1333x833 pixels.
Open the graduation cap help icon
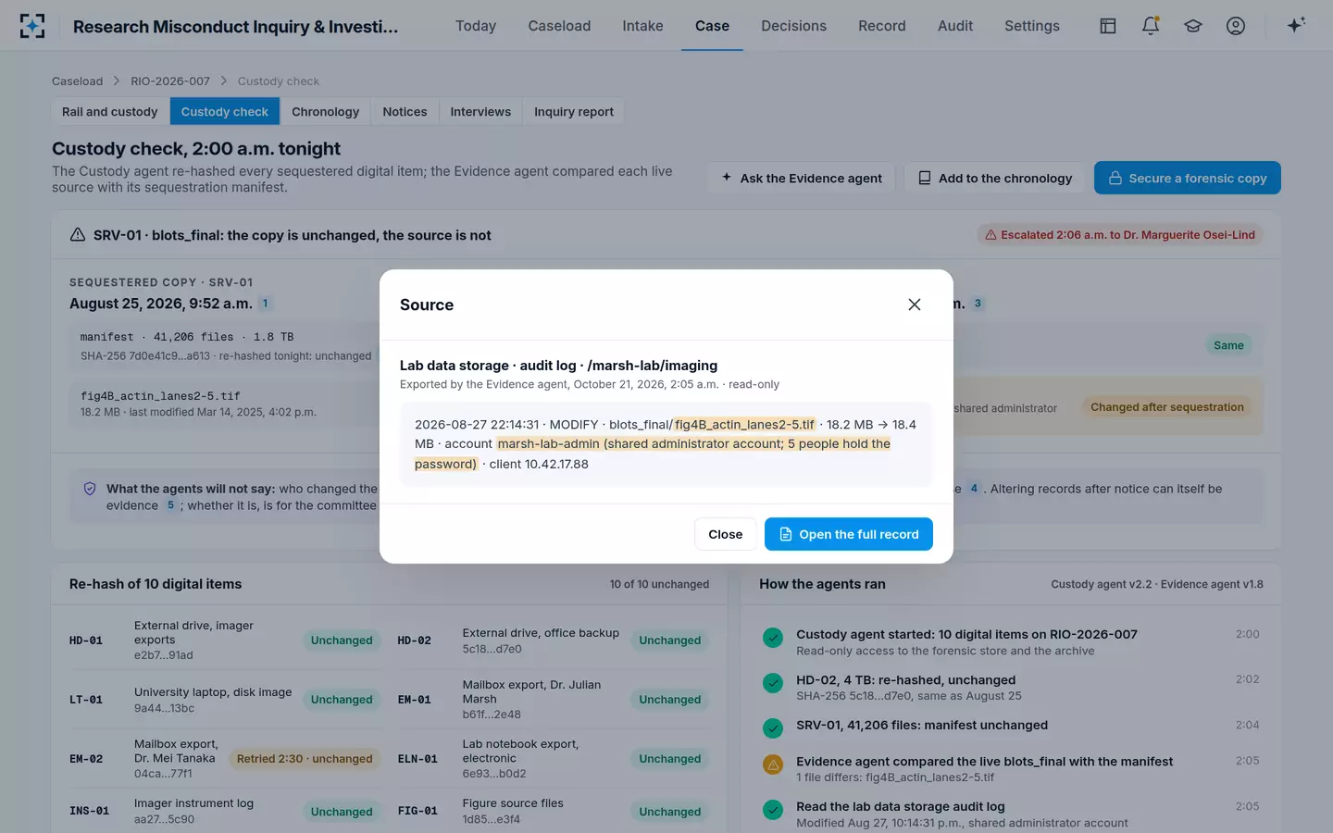1193,26
